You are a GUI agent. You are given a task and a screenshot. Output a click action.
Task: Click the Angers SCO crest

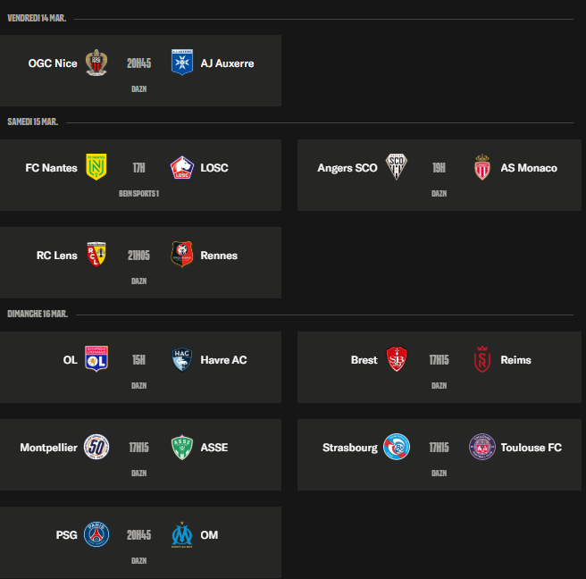396,167
